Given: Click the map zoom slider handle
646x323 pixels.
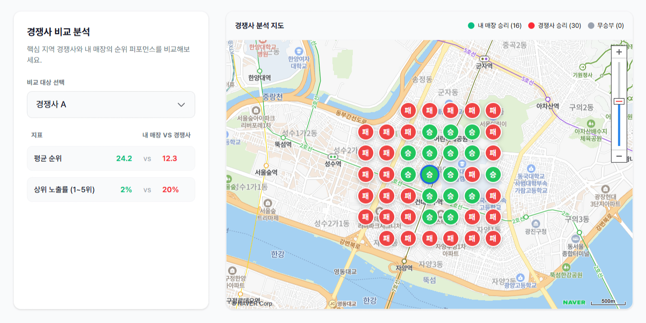Looking at the screenshot, I should point(619,101).
